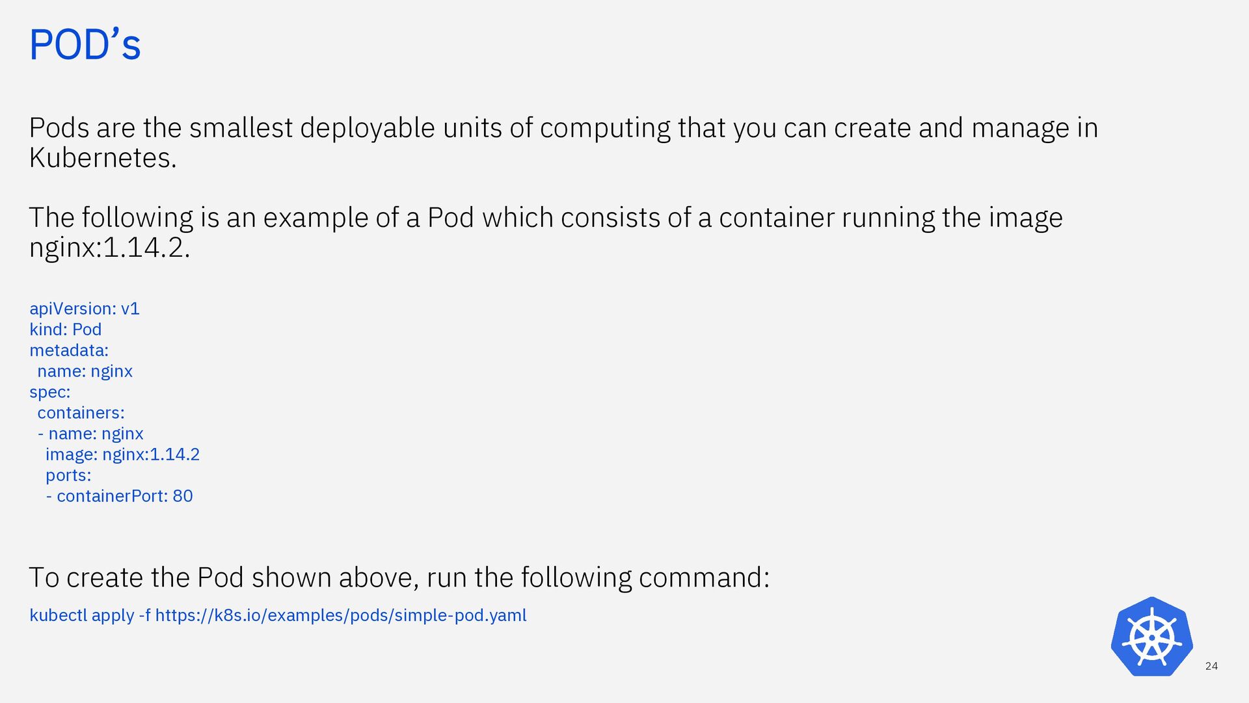Click nginx:1.14.2. in the body paragraph

point(109,248)
